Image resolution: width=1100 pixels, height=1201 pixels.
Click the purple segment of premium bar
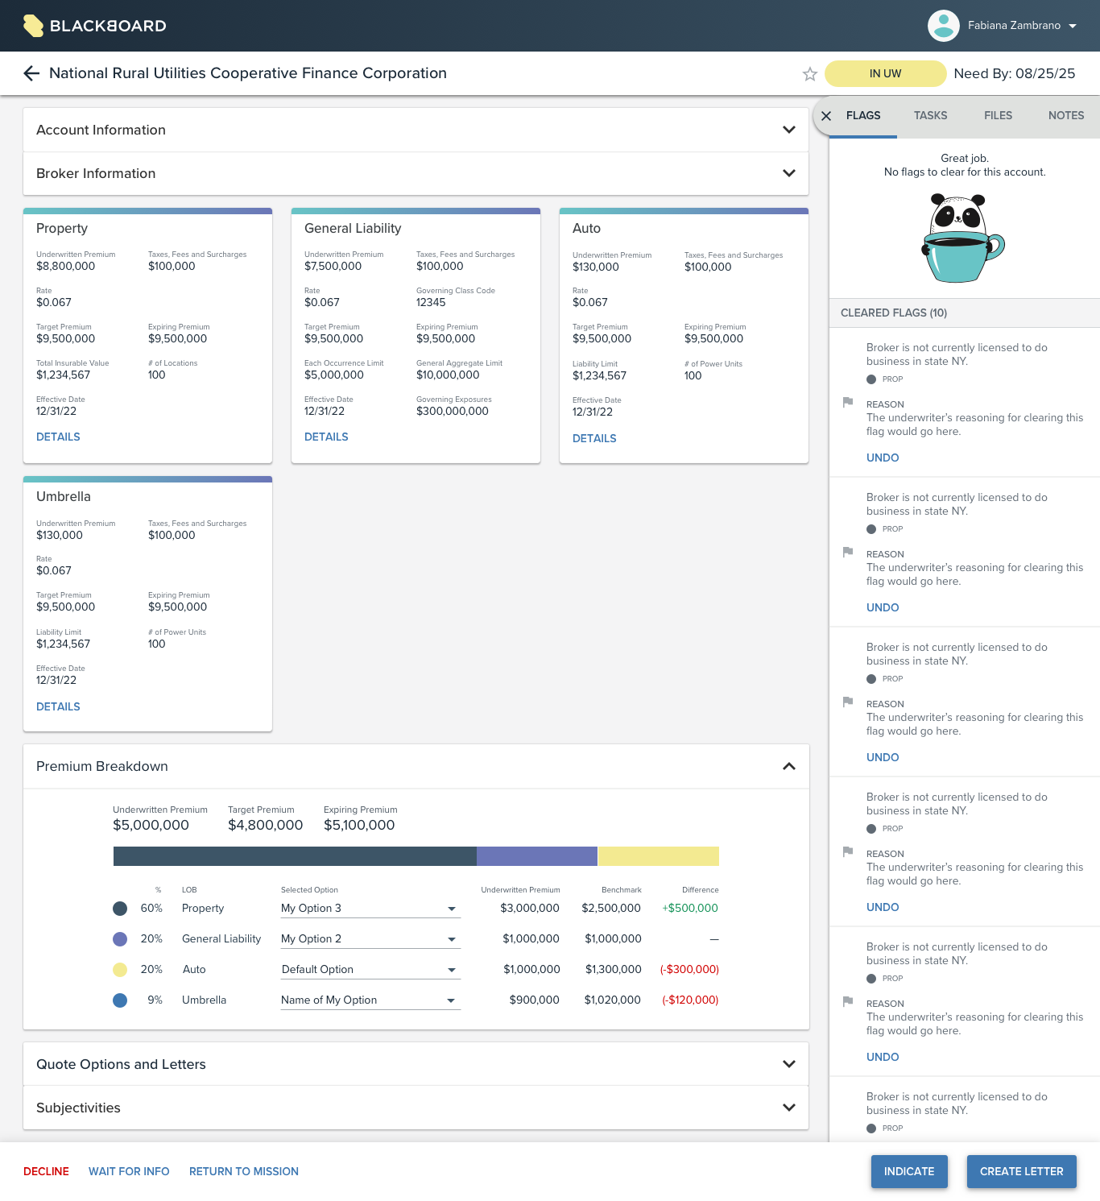point(537,856)
